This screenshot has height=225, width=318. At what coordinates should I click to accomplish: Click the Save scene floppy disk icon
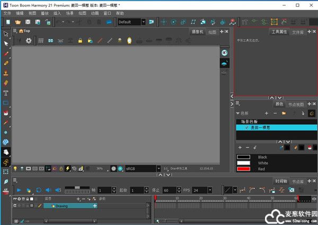pyautogui.click(x=28, y=22)
